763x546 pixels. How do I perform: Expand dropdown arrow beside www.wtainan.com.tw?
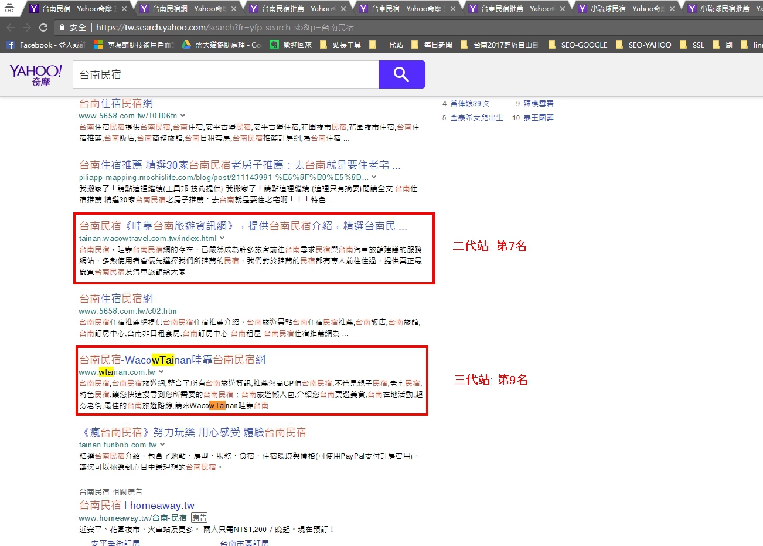tap(161, 372)
